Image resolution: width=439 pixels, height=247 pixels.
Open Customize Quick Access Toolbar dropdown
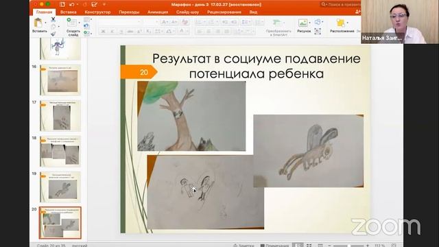pyautogui.click(x=104, y=5)
